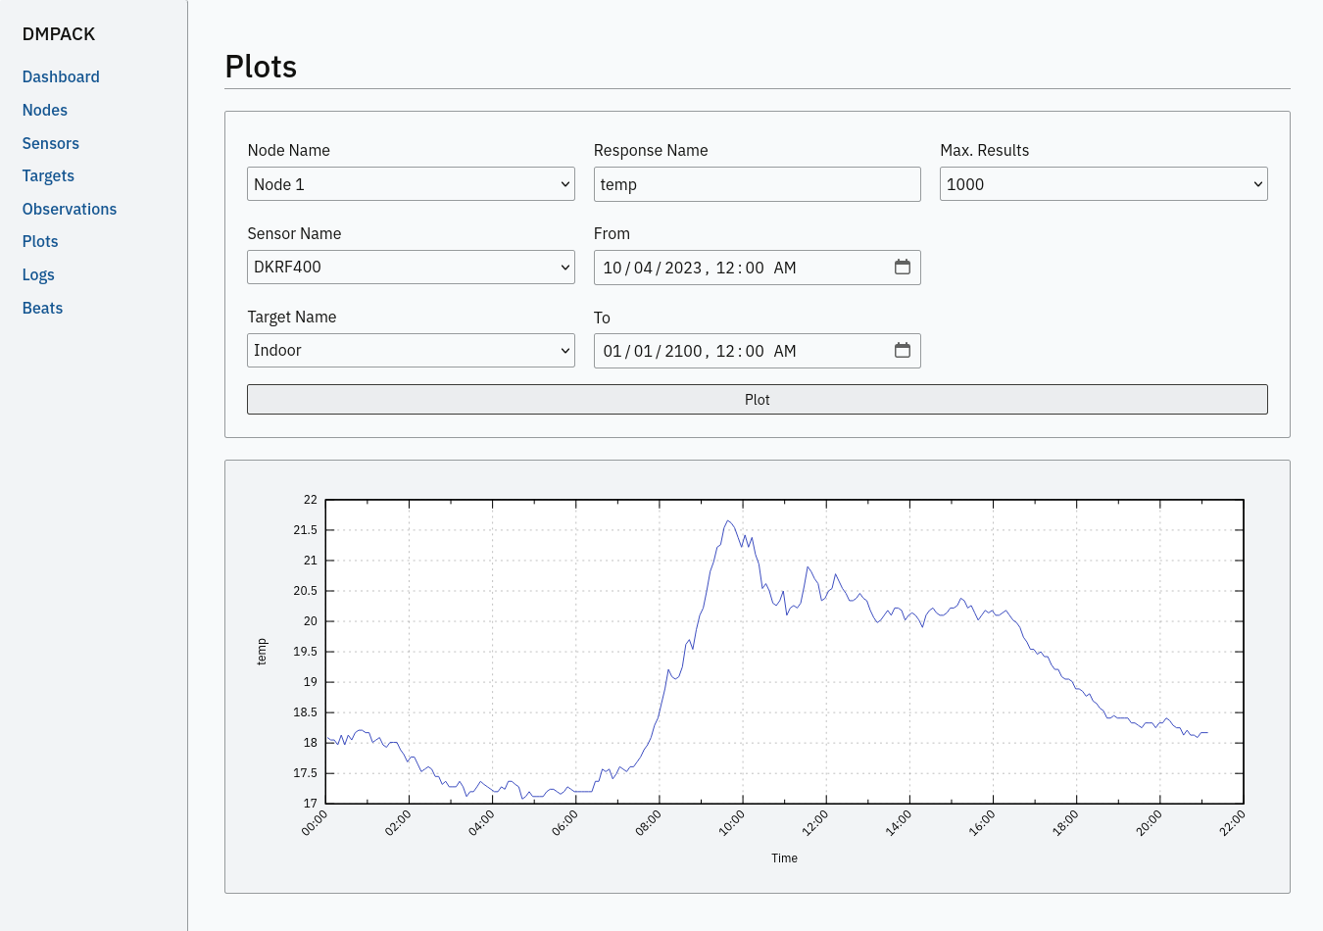Go to the Beats page

tap(42, 309)
